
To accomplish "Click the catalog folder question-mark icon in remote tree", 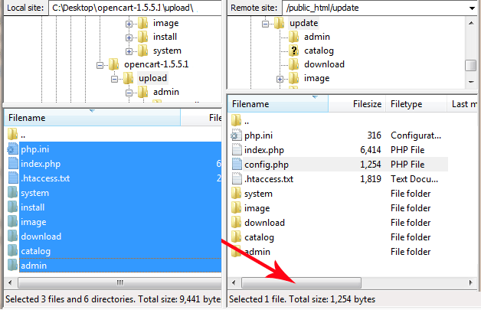I will click(x=293, y=51).
